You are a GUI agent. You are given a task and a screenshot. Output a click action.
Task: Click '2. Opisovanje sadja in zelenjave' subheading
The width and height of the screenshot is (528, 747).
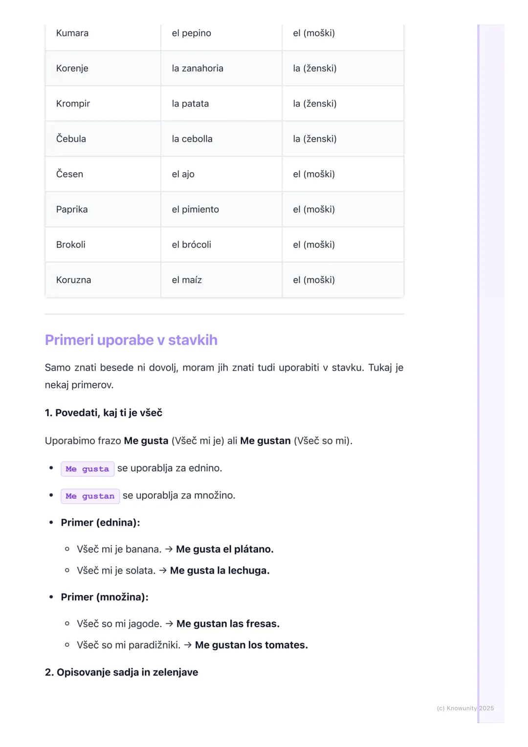coord(122,672)
